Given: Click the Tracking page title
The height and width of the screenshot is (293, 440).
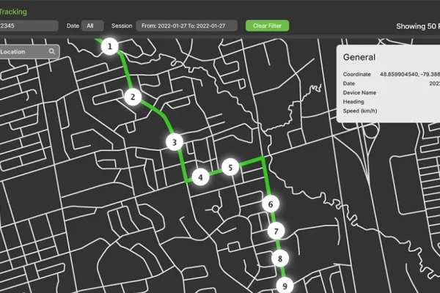Looking at the screenshot, I should click(x=13, y=12).
